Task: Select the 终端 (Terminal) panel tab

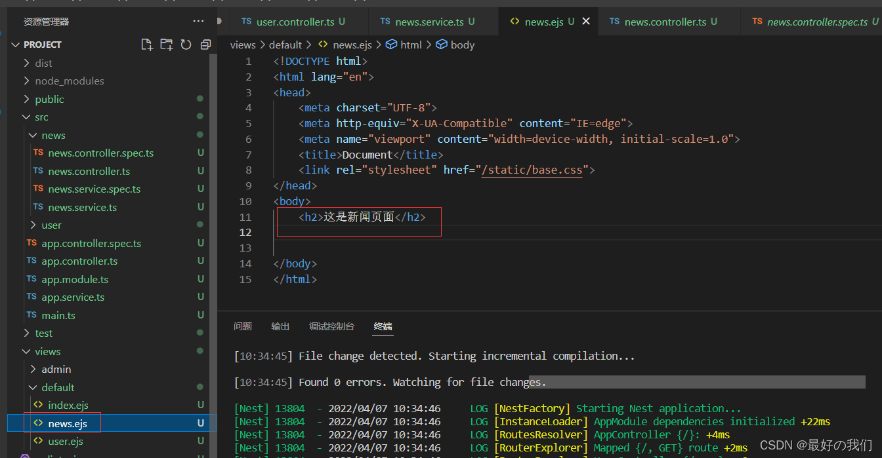Action: click(383, 326)
